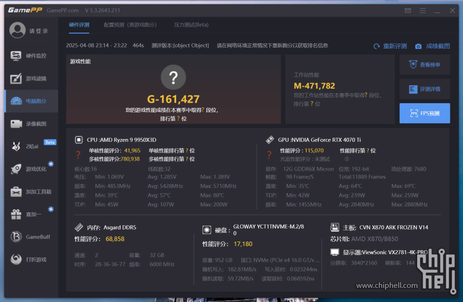Click the multi-core score 780,938
Screen dimensions: 463x302
[x=130, y=159]
